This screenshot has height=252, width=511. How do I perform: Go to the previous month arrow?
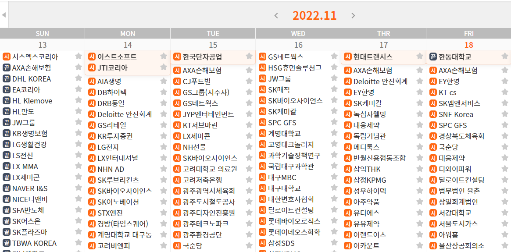point(276,15)
